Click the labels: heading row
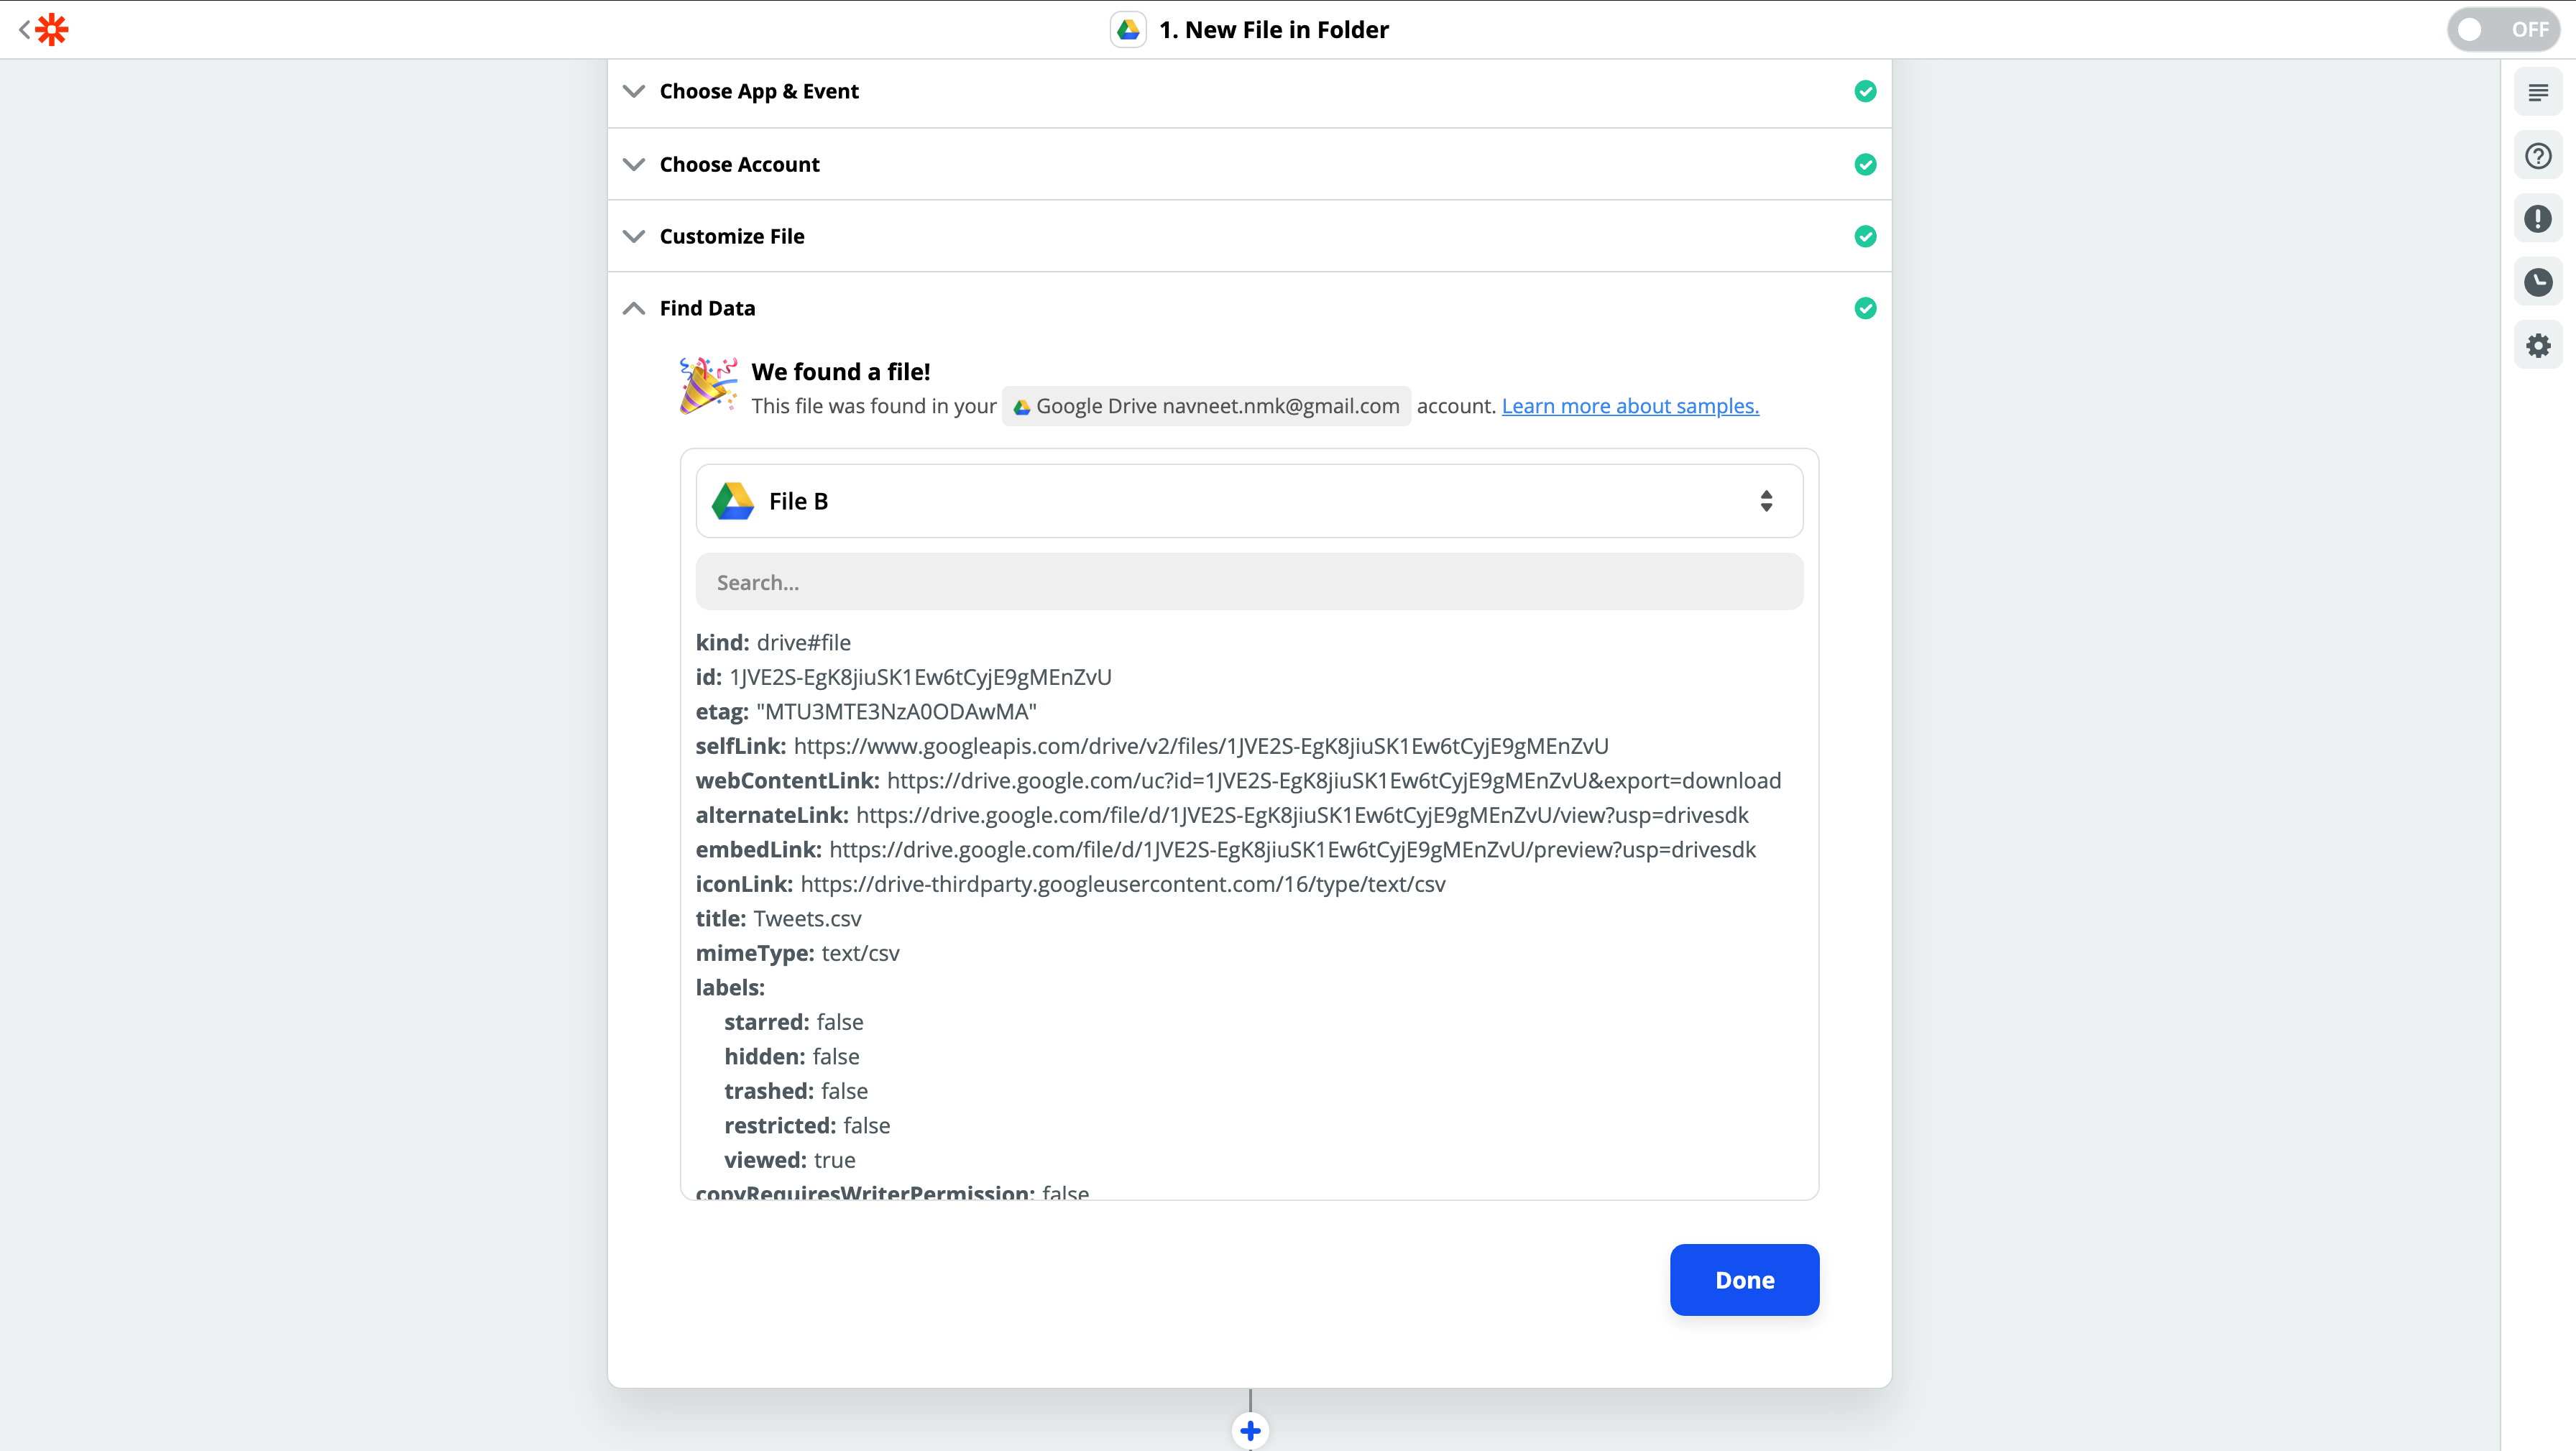This screenshot has height=1451, width=2576. [x=730, y=987]
